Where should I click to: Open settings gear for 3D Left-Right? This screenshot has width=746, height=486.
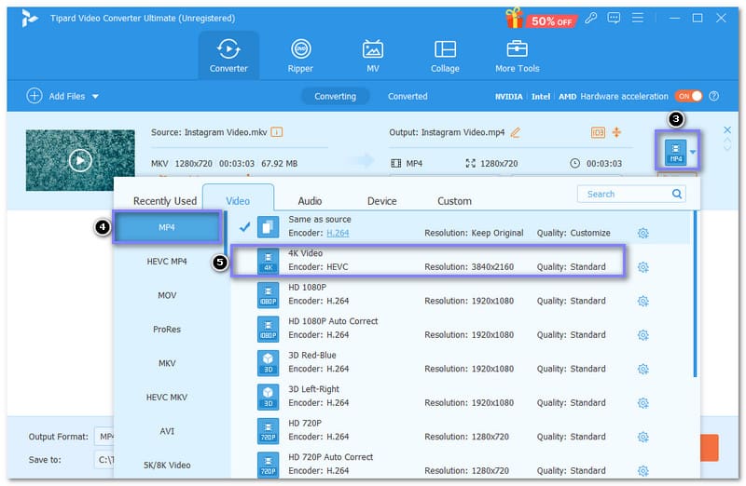(642, 403)
